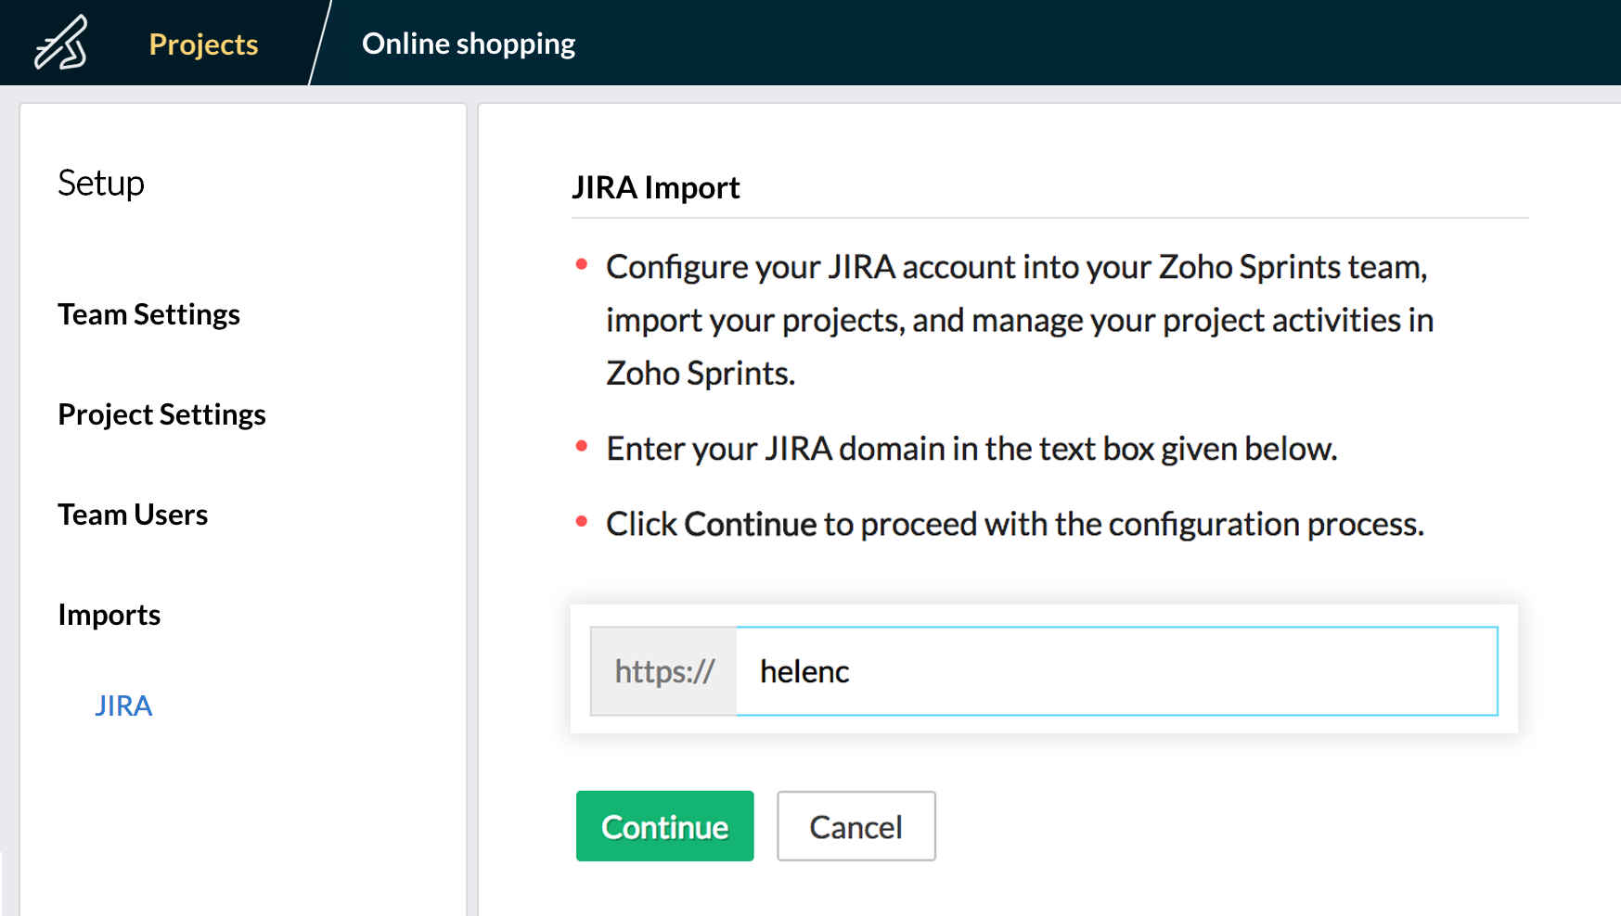Click the 'Click Continue to proceed' instruction
The height and width of the screenshot is (916, 1621).
click(1014, 524)
